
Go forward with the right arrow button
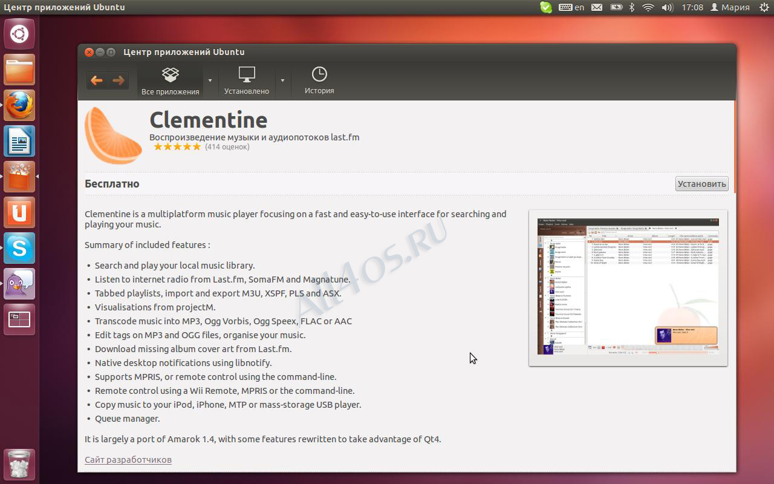click(118, 80)
